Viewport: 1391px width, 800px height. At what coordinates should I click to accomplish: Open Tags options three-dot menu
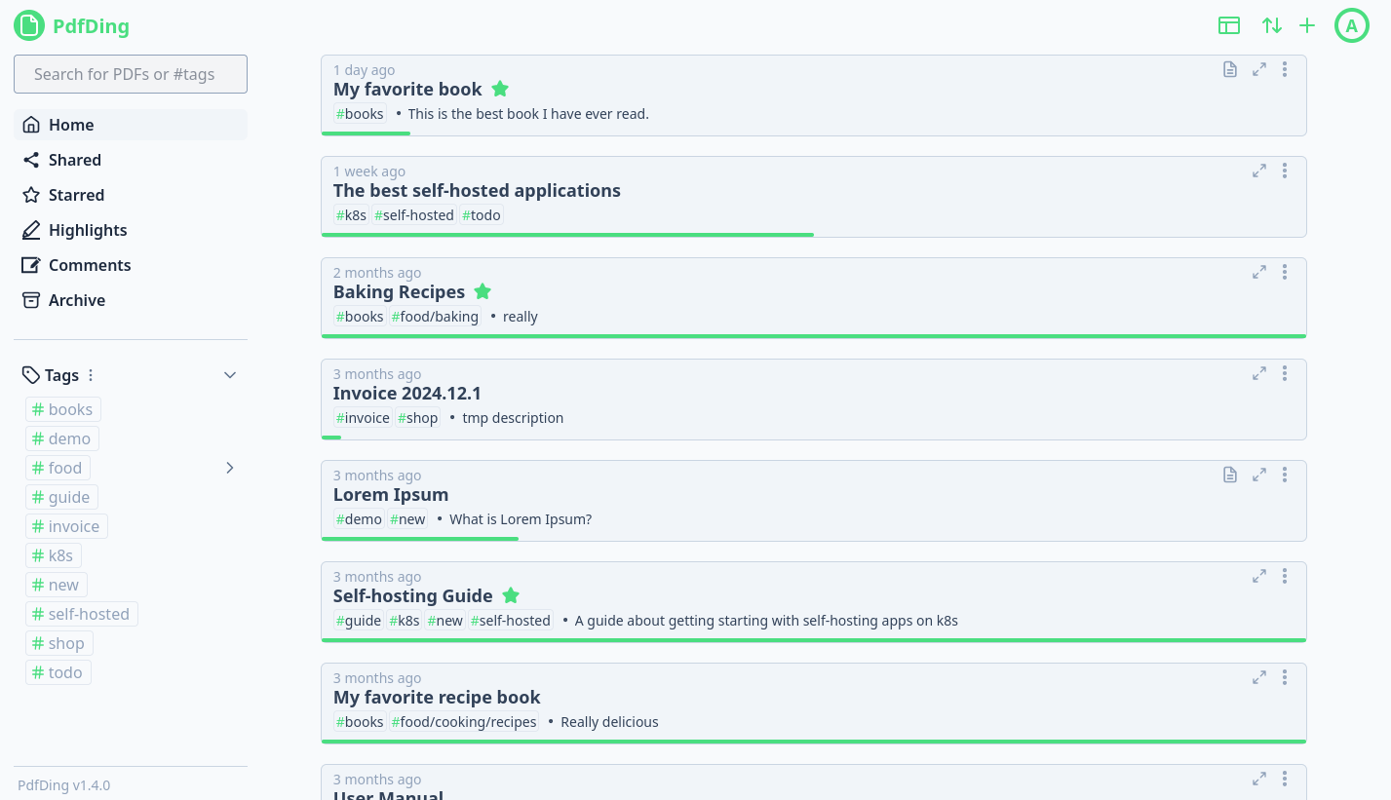[x=91, y=375]
